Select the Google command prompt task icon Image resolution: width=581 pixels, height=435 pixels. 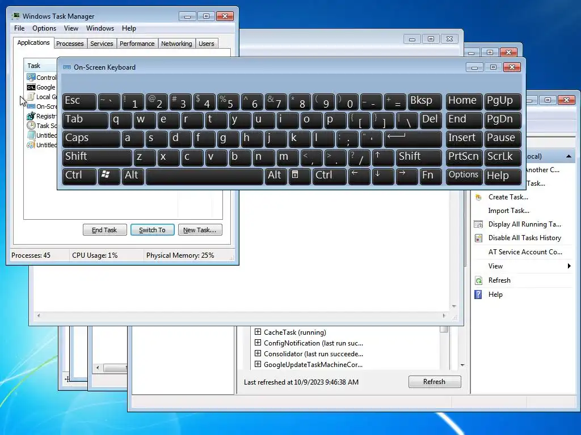[31, 87]
